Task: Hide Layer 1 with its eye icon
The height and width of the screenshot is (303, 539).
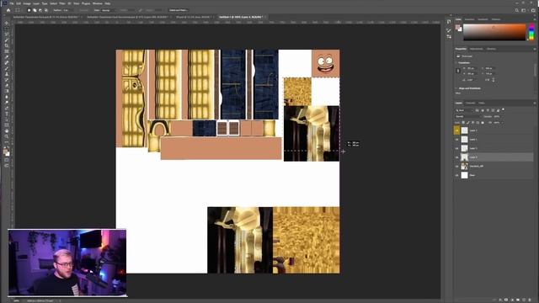Action: [x=456, y=140]
